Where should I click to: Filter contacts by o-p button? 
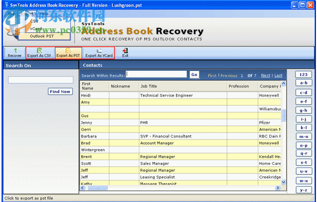point(304,145)
